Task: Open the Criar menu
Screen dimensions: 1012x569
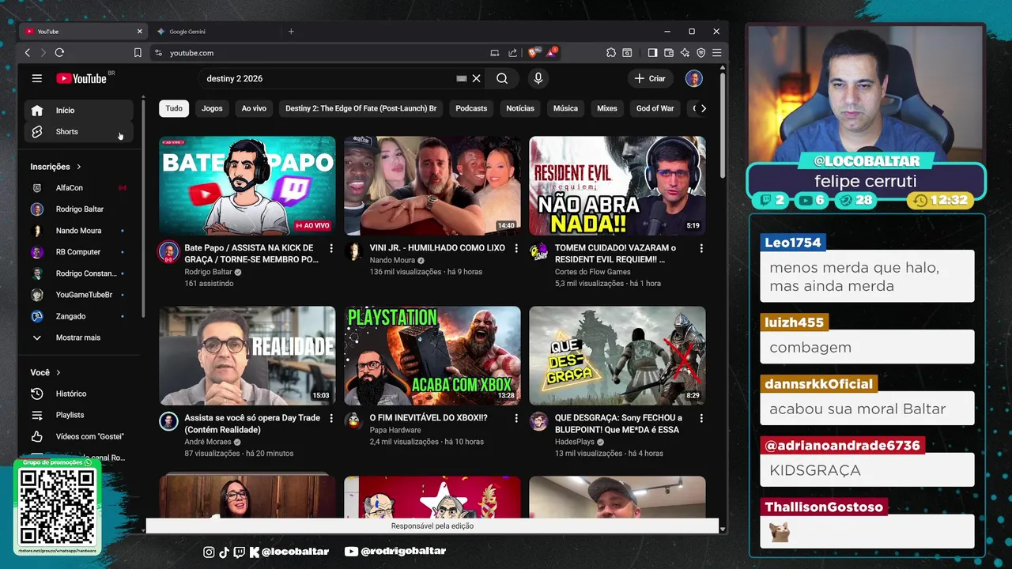Action: coord(650,78)
